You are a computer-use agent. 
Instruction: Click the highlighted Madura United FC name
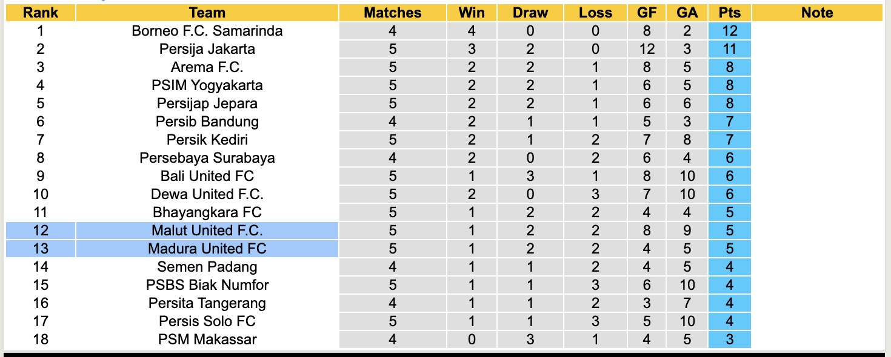click(x=207, y=249)
